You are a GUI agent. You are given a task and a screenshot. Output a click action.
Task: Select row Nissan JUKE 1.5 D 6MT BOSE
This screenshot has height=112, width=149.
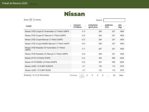tap(74, 70)
